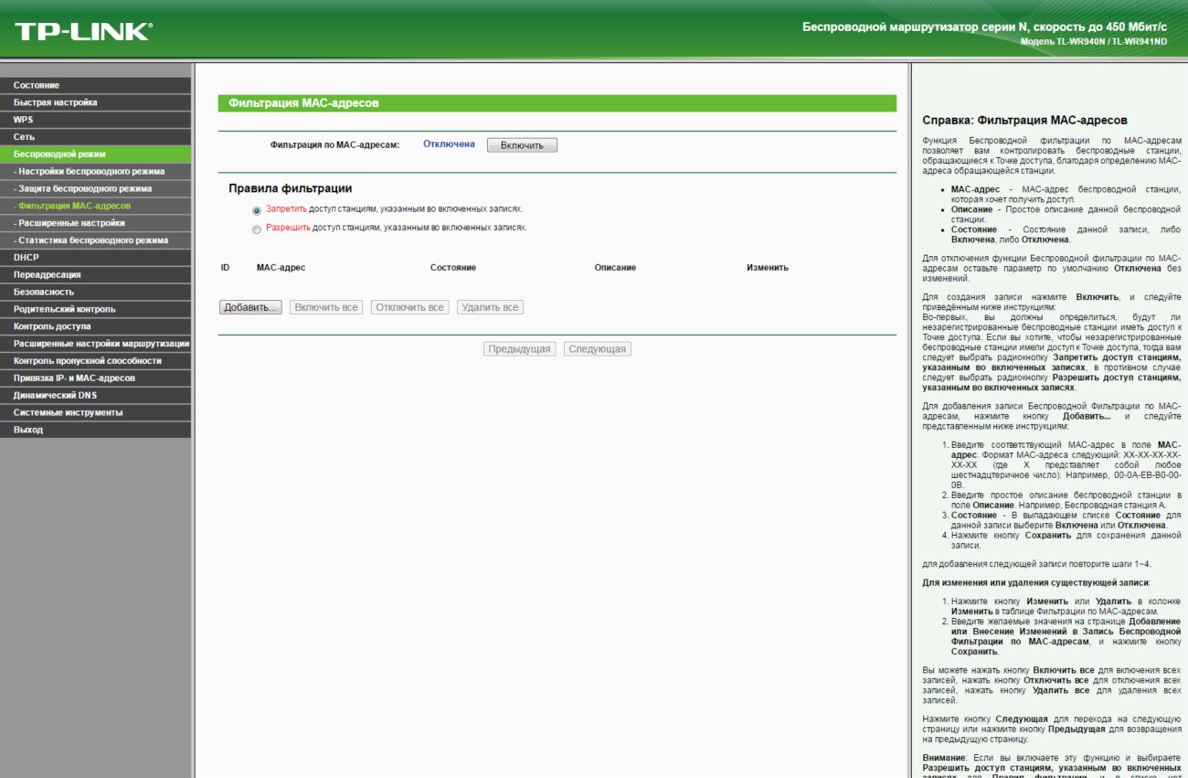
Task: Go to Предыдущая page
Action: tap(519, 349)
